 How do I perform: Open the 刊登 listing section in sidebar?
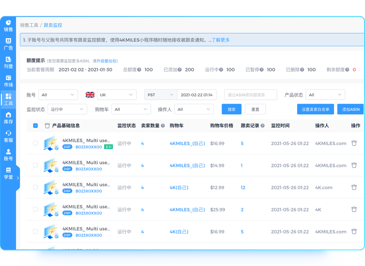[x=8, y=63]
